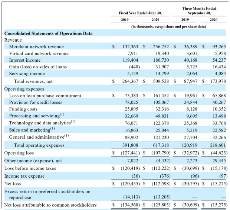230x210 pixels.
Task: Select the merchant network revenue value 132,363
Action: pyautogui.click(x=130, y=47)
